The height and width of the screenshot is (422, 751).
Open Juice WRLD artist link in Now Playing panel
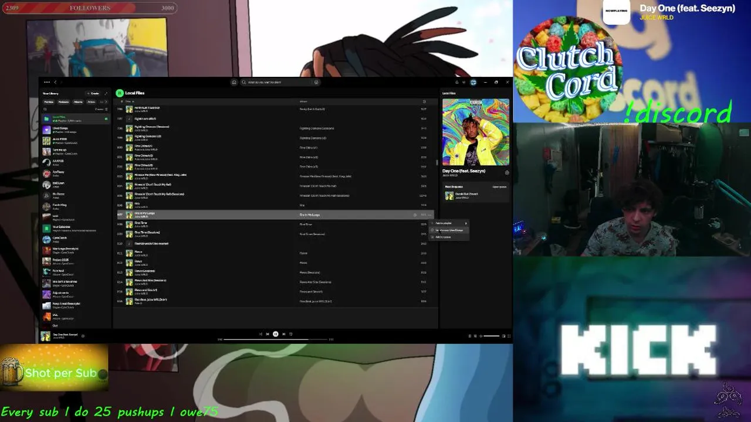click(x=450, y=175)
